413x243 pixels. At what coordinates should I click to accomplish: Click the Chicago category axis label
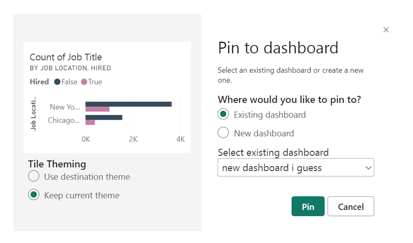(64, 120)
